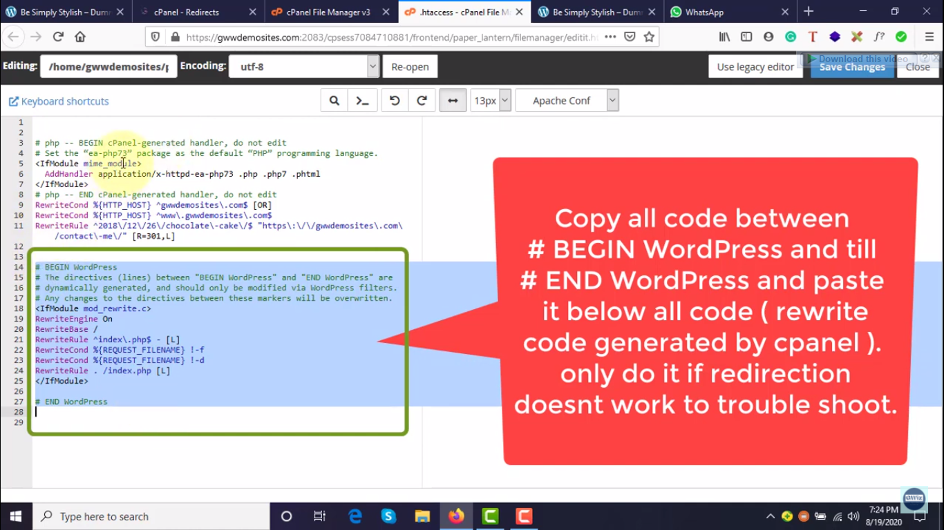The width and height of the screenshot is (944, 530).
Task: Toggle the line wrap button
Action: pyautogui.click(x=453, y=101)
